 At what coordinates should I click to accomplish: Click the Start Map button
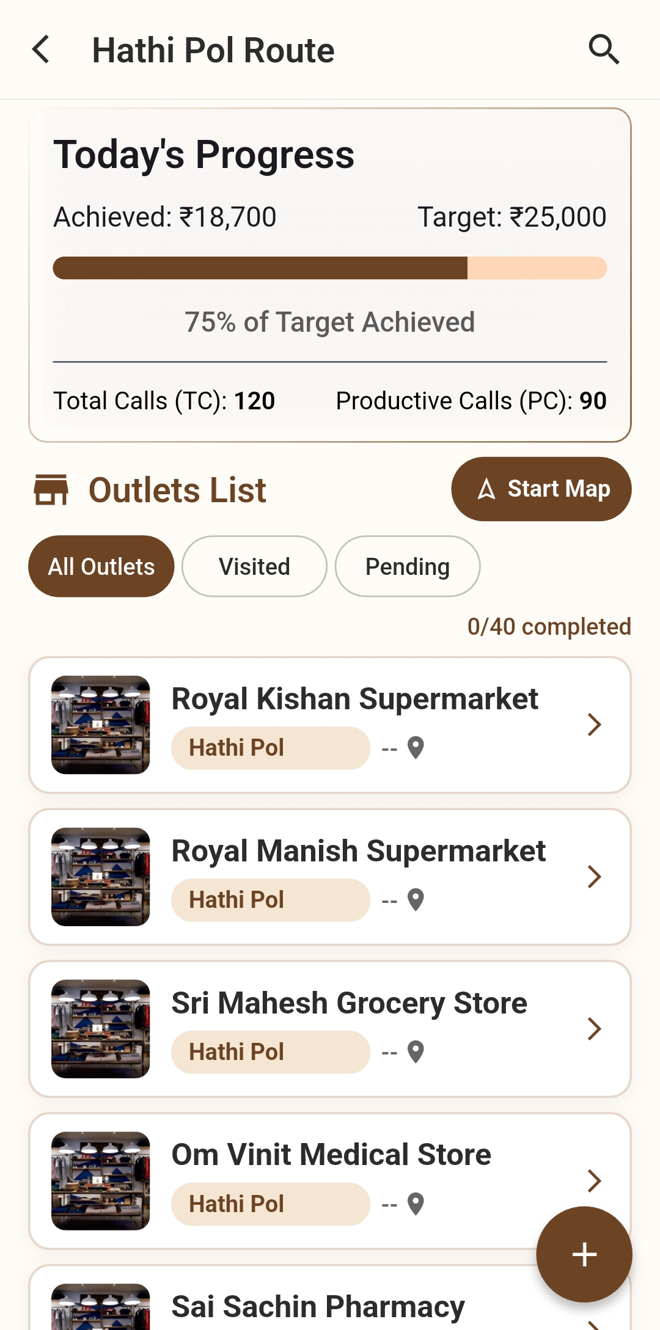pyautogui.click(x=541, y=489)
